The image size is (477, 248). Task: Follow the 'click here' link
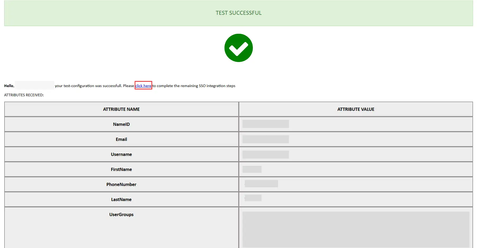pos(143,86)
